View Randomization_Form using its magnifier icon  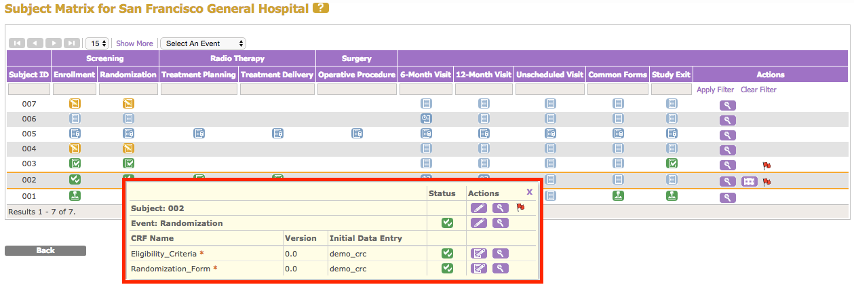click(501, 268)
